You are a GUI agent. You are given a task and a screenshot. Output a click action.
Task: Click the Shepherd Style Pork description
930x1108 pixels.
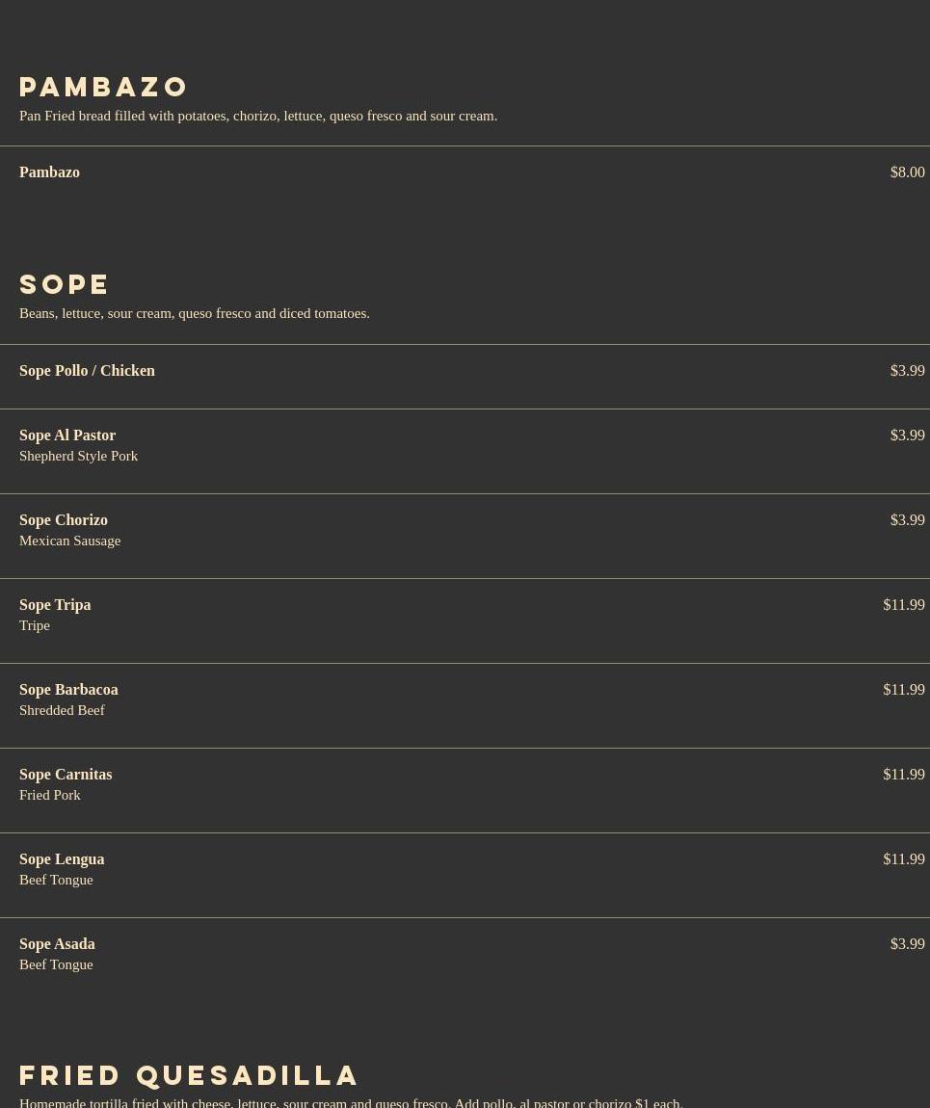(x=78, y=456)
